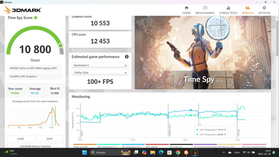Click the main vertical scrollbar
The height and width of the screenshot is (157, 279).
[x=277, y=38]
